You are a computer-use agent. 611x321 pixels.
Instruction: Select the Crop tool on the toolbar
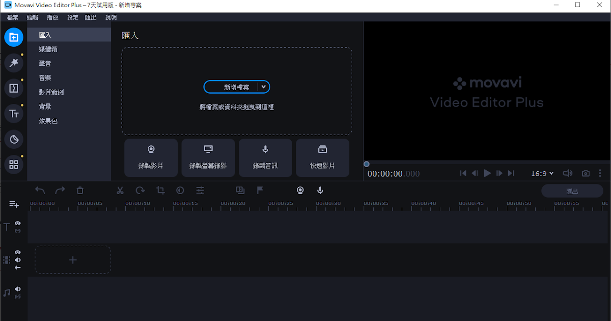coord(160,190)
